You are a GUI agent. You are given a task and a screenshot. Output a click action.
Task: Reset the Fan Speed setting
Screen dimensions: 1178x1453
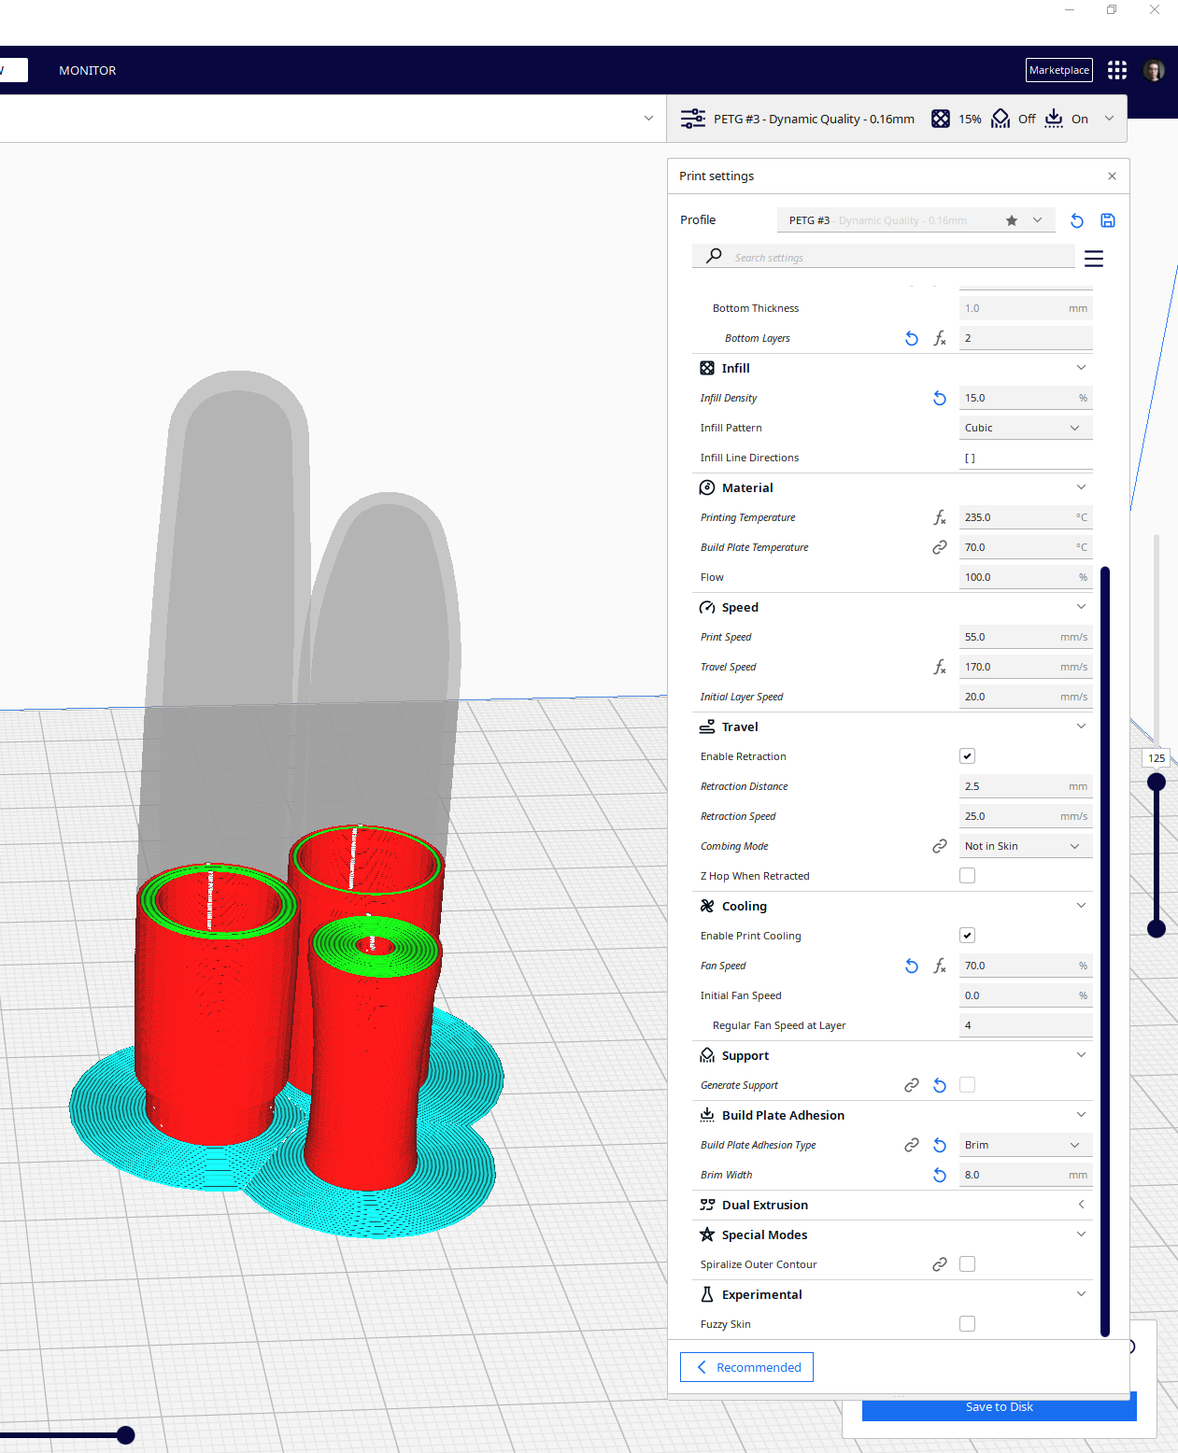[x=912, y=966]
